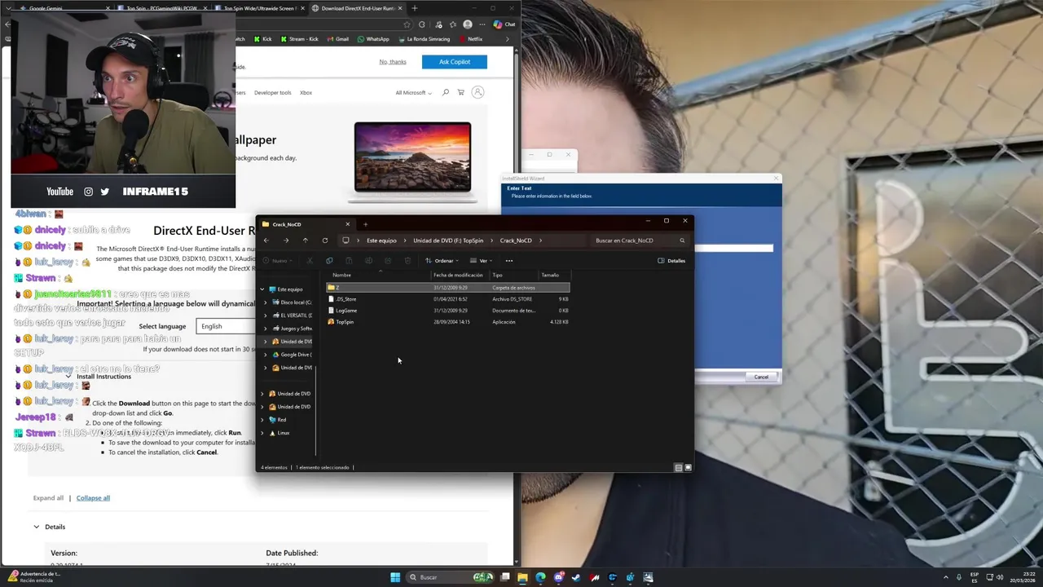Open a new browser tab
1043x587 pixels.
click(415, 8)
